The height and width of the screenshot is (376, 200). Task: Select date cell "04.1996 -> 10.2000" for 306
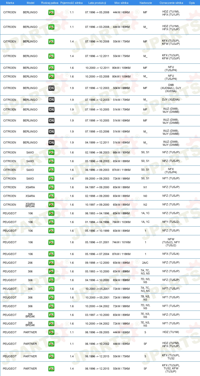[x=97, y=280]
